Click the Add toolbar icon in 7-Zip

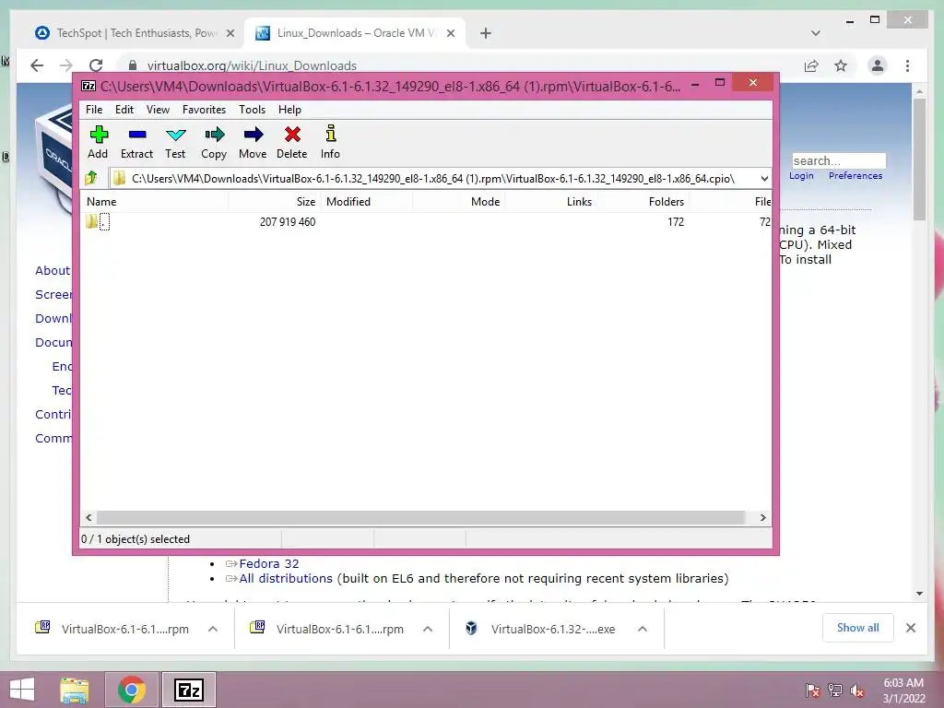(x=98, y=142)
